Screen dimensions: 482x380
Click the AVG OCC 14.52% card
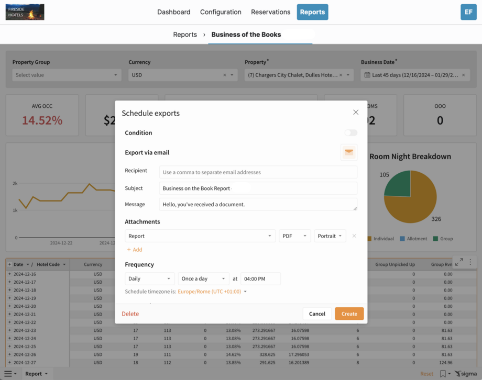pyautogui.click(x=42, y=115)
